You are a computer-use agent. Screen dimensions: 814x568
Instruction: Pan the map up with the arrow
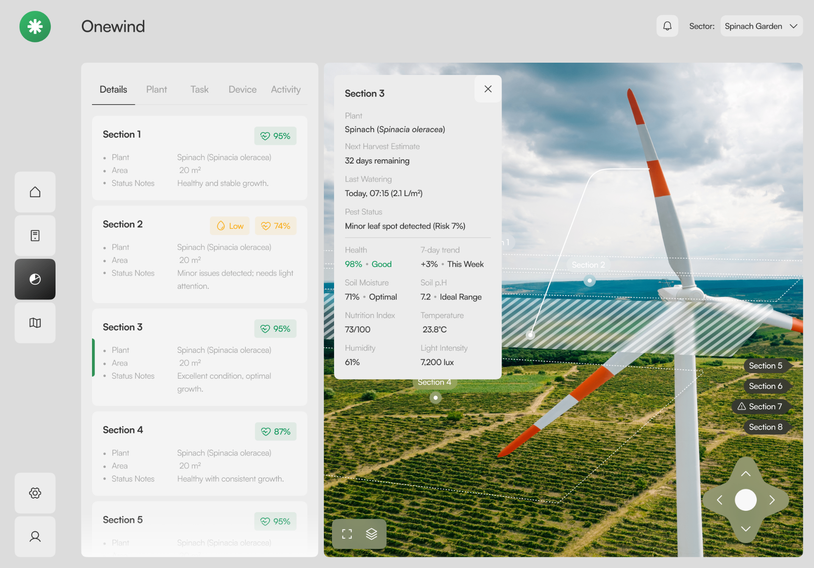(746, 474)
